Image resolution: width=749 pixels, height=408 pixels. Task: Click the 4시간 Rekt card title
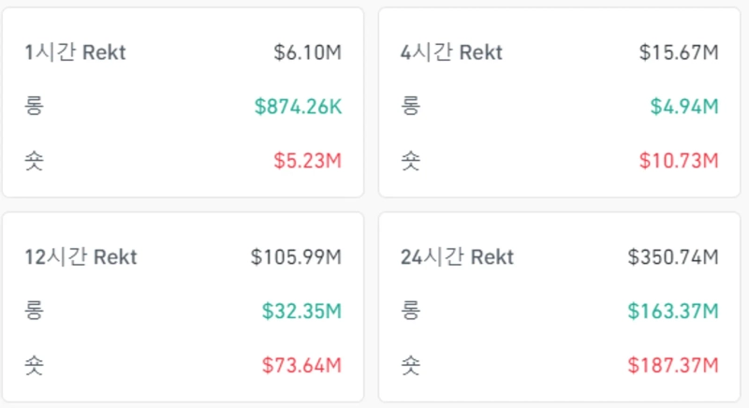449,52
